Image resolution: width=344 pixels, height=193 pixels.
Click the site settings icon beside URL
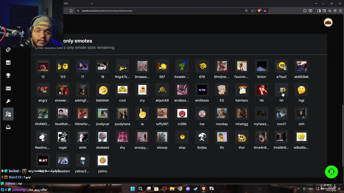[x=78, y=11]
